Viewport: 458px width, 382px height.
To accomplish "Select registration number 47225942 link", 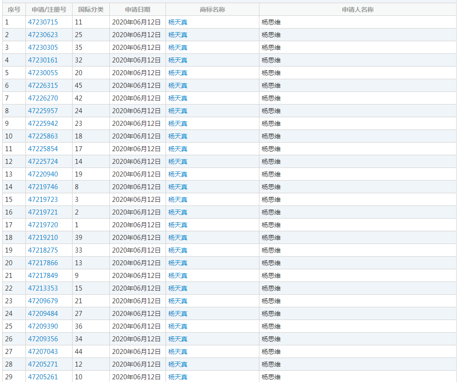I will 43,124.
